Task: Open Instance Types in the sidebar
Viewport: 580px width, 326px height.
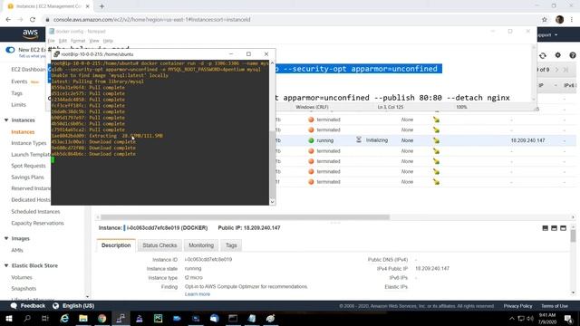Action: (29, 143)
